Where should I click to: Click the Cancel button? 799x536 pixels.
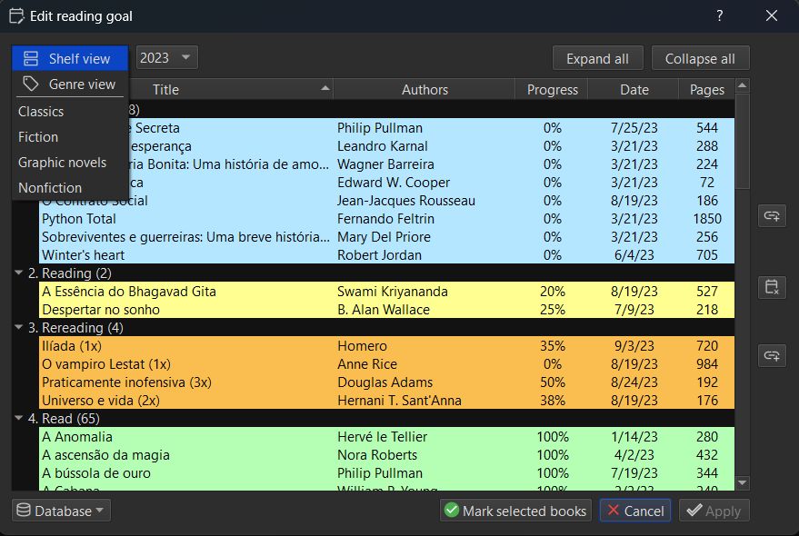[x=635, y=511]
